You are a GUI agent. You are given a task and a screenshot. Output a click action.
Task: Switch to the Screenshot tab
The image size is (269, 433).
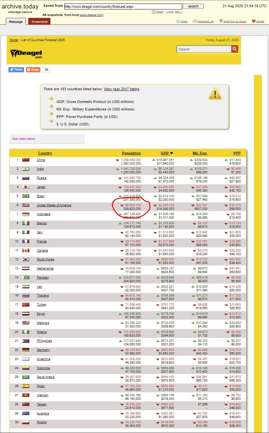pos(39,22)
